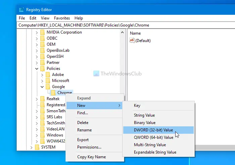This screenshot has height=165, width=235.
Task: Select the (Default) value name
Action: pyautogui.click(x=143, y=41)
